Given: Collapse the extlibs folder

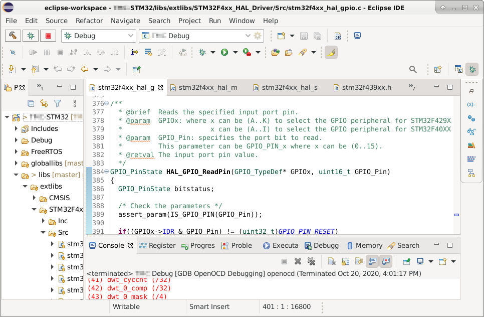Looking at the screenshot, I should (25, 187).
